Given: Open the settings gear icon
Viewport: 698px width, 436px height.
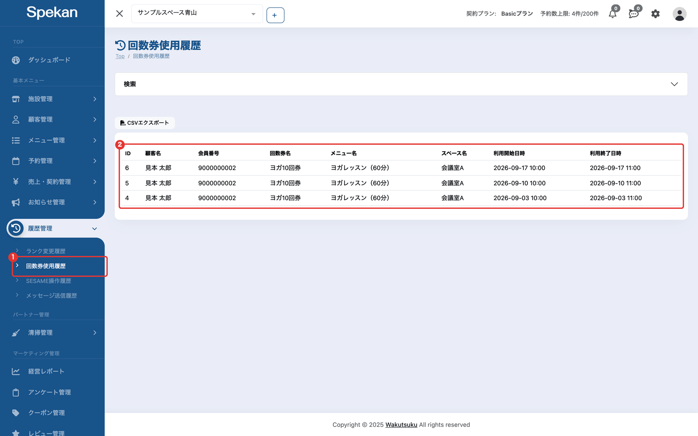Looking at the screenshot, I should point(655,14).
